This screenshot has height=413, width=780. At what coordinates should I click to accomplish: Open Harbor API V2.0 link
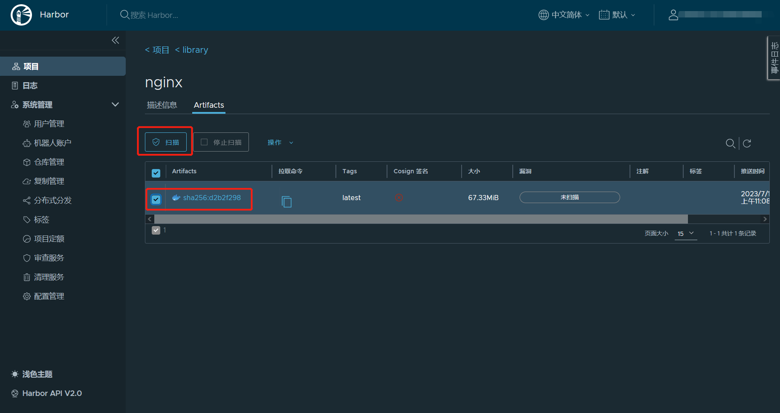click(52, 393)
